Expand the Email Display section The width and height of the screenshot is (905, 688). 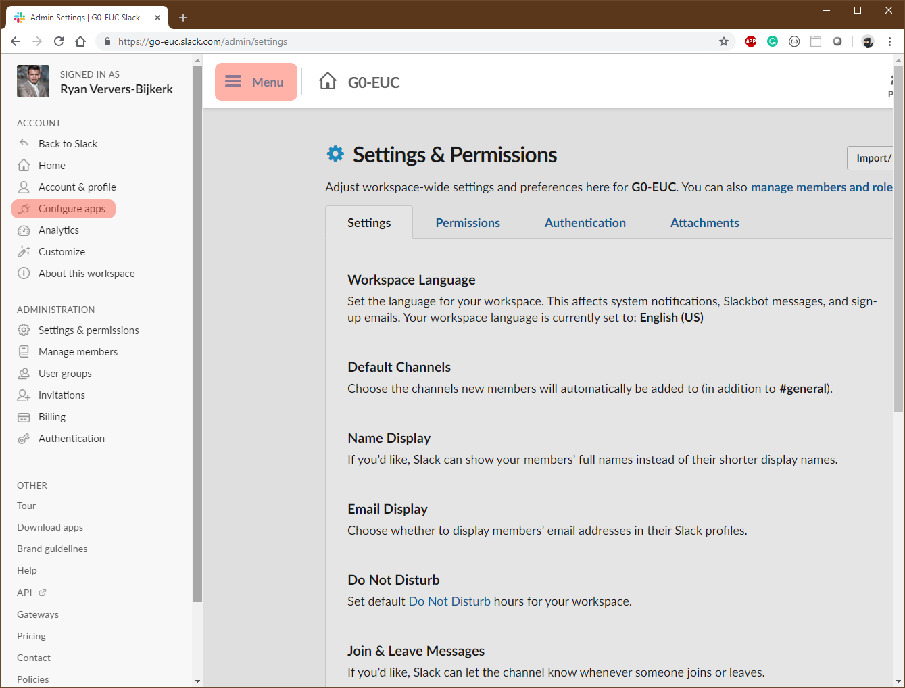tap(387, 509)
